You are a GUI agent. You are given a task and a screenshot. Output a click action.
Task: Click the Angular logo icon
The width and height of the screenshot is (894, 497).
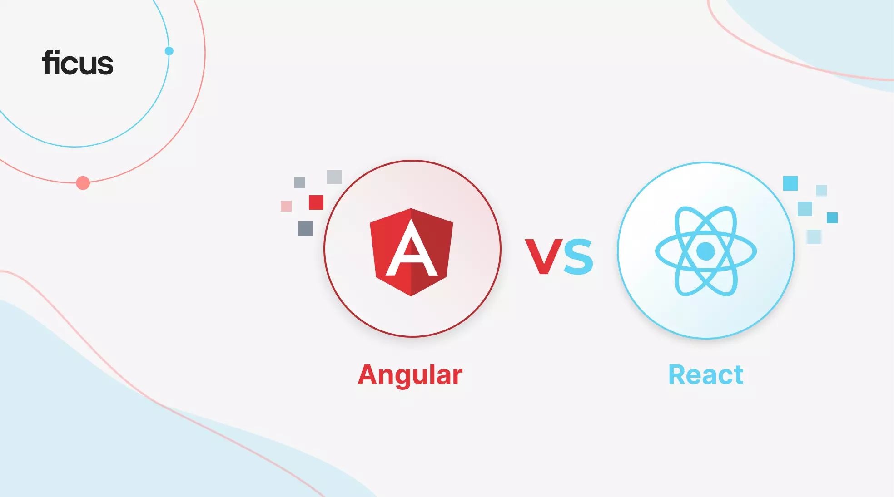coord(398,257)
